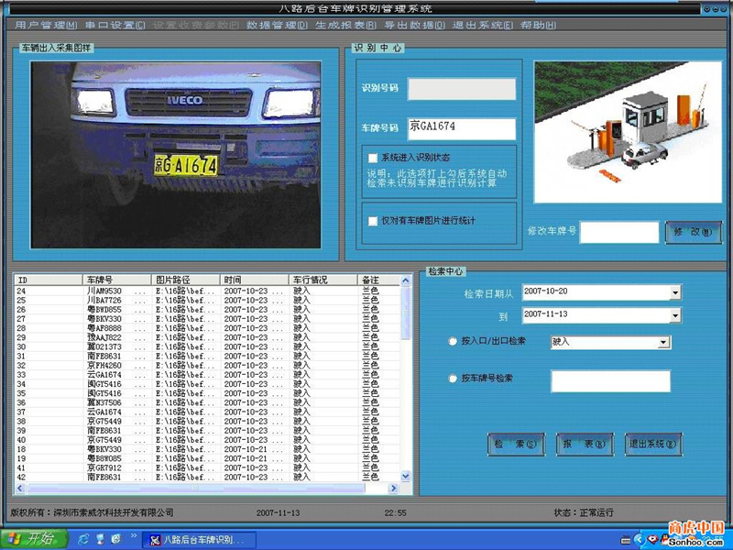Select 按入口/出口检索 radio button
733x550 pixels.
tap(453, 342)
